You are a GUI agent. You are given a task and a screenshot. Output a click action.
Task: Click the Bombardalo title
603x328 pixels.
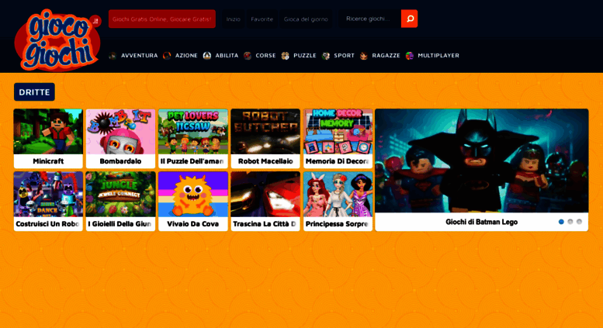coord(120,161)
